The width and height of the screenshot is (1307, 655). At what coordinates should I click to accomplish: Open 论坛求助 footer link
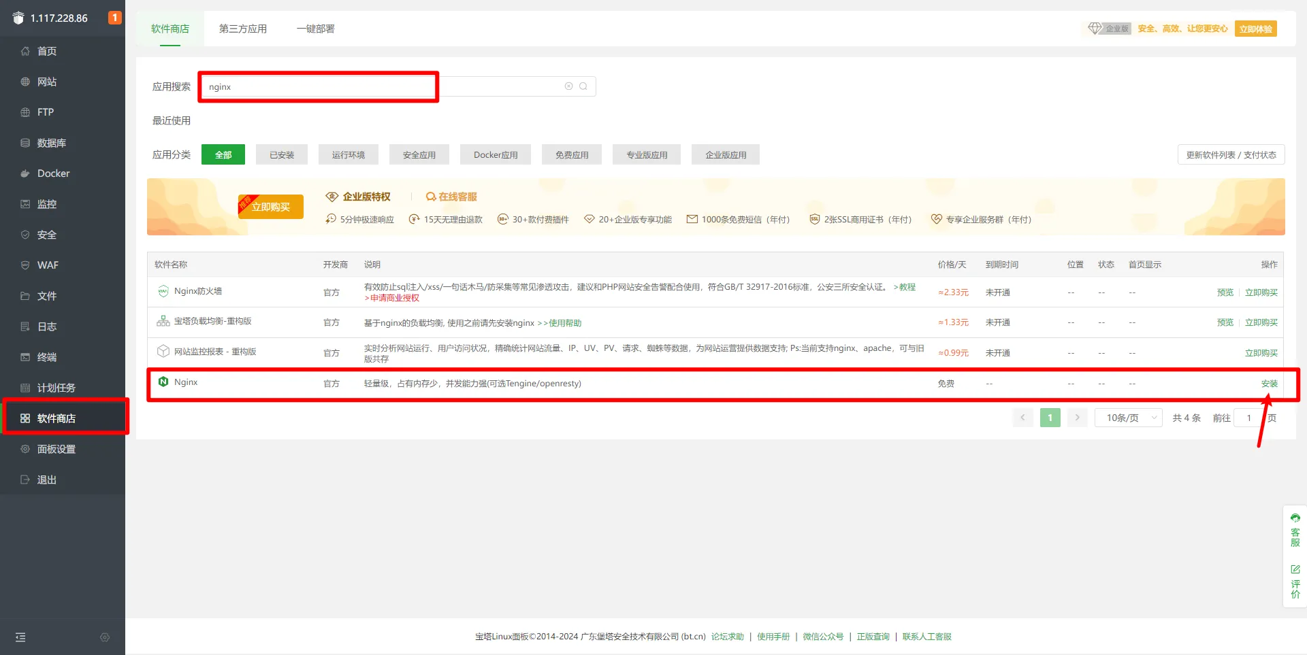[728, 637]
